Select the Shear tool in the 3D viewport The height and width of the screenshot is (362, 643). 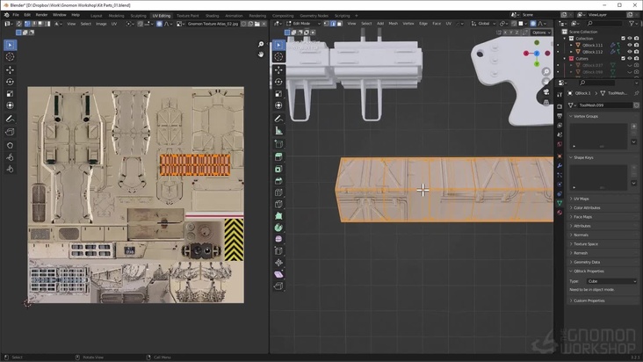pos(278,274)
